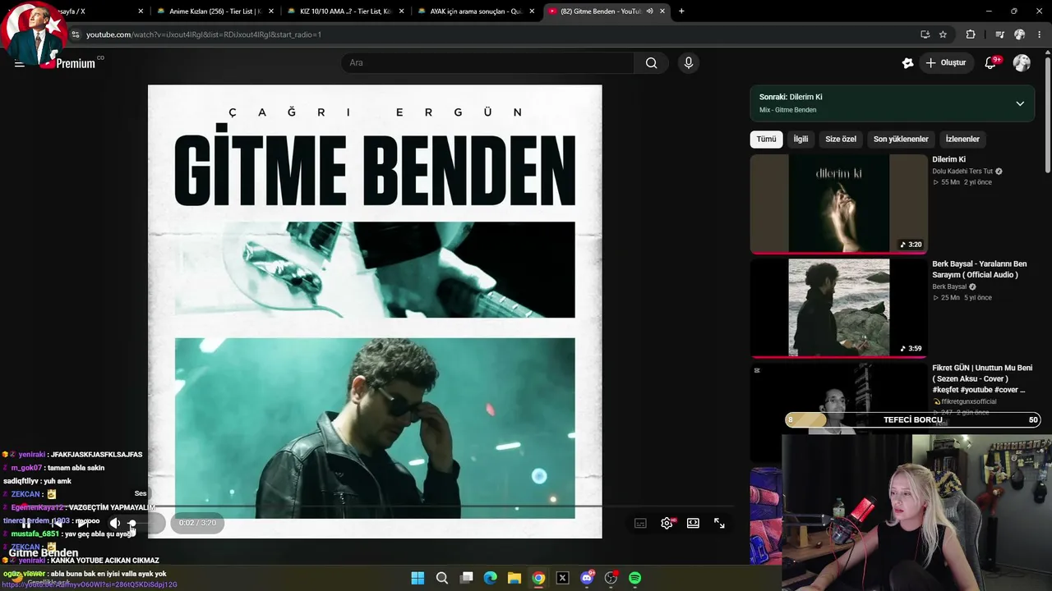Toggle subtitles on the video player

pyautogui.click(x=640, y=523)
